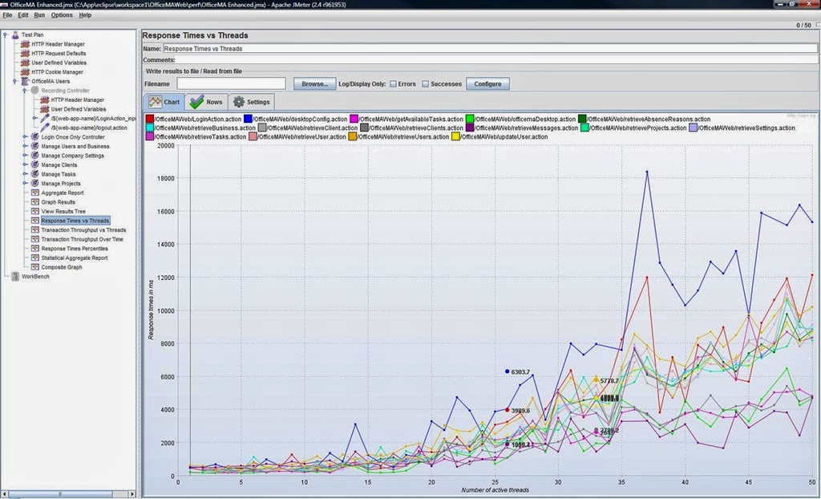This screenshot has width=821, height=499.
Task: Click into the Filename input field
Action: [x=232, y=84]
